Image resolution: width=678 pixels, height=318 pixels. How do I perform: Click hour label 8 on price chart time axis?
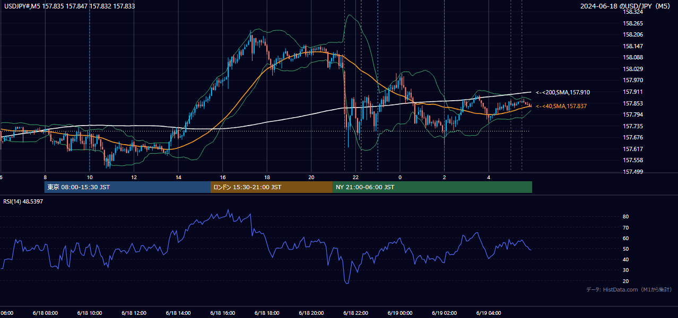click(45, 178)
